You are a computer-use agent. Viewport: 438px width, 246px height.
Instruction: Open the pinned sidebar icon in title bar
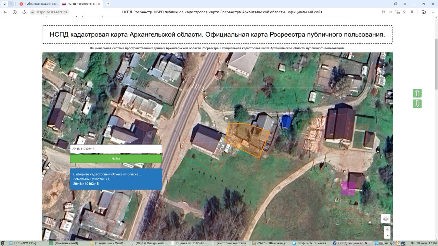tap(396, 4)
